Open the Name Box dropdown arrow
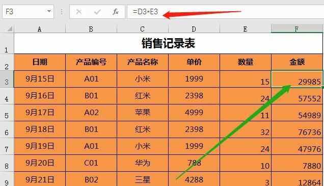The width and height of the screenshot is (324, 186). coord(49,11)
